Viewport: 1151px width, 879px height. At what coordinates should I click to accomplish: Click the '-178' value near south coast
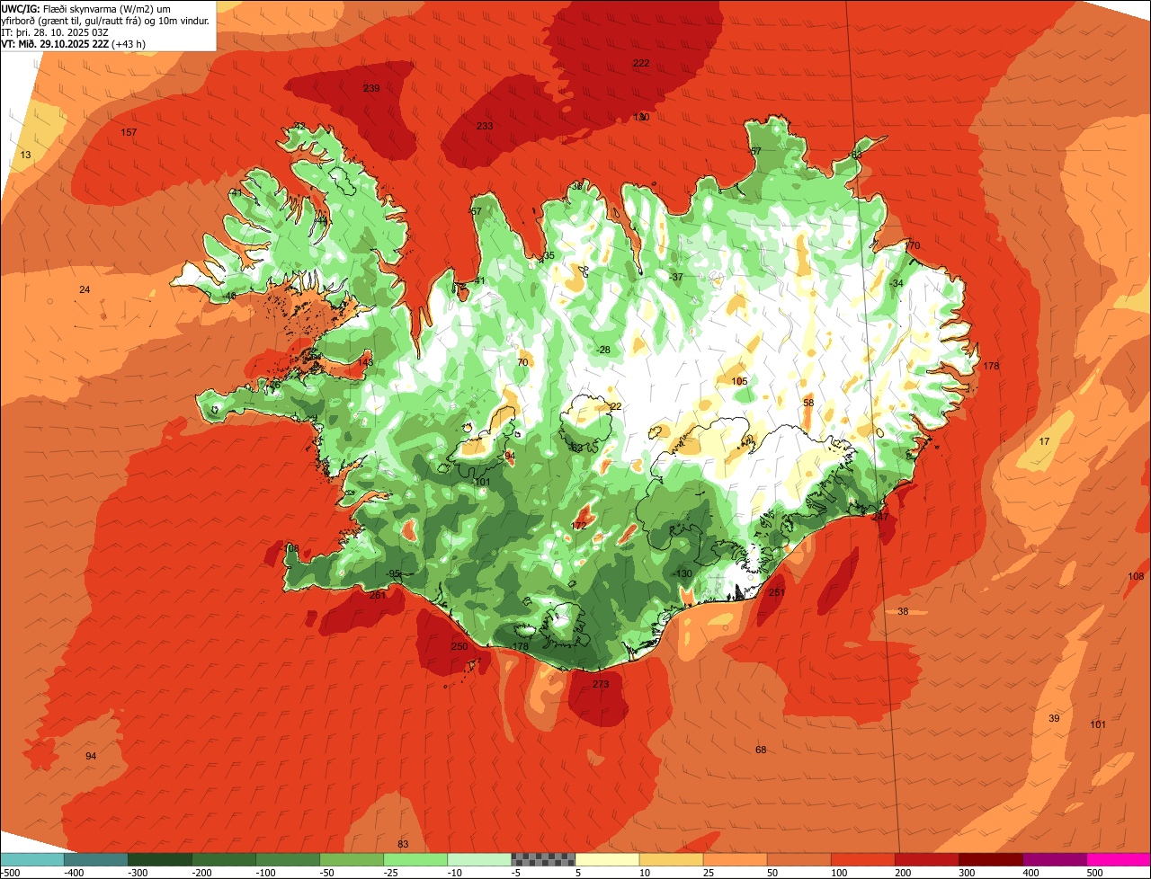tap(519, 647)
